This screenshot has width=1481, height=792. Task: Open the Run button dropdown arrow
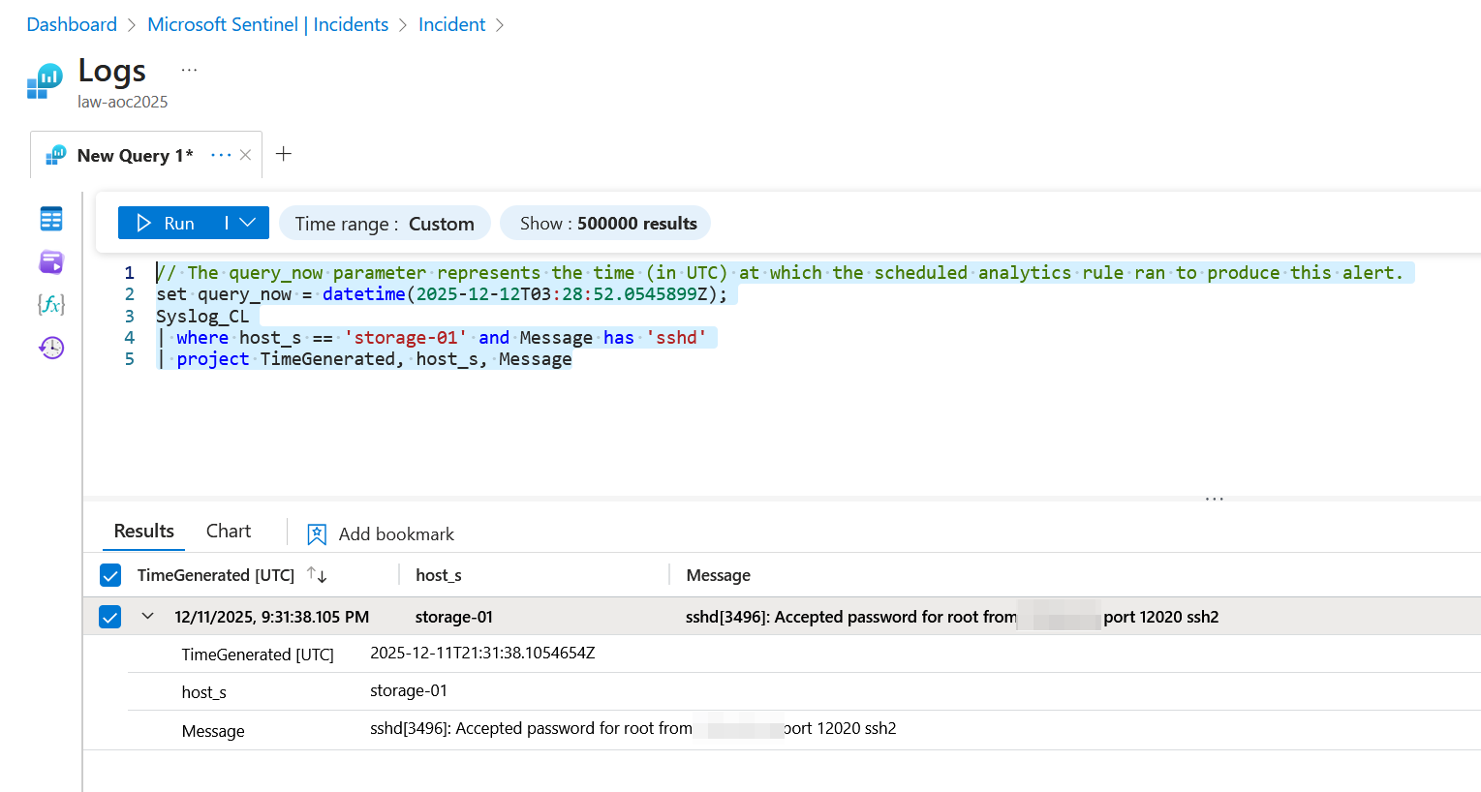tap(248, 223)
